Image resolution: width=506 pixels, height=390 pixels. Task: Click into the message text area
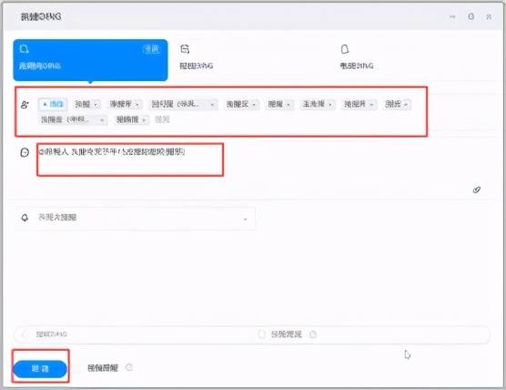click(x=130, y=160)
